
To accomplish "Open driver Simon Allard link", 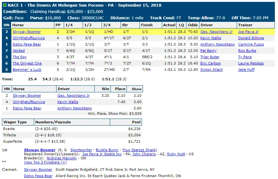I will tap(211, 70).
